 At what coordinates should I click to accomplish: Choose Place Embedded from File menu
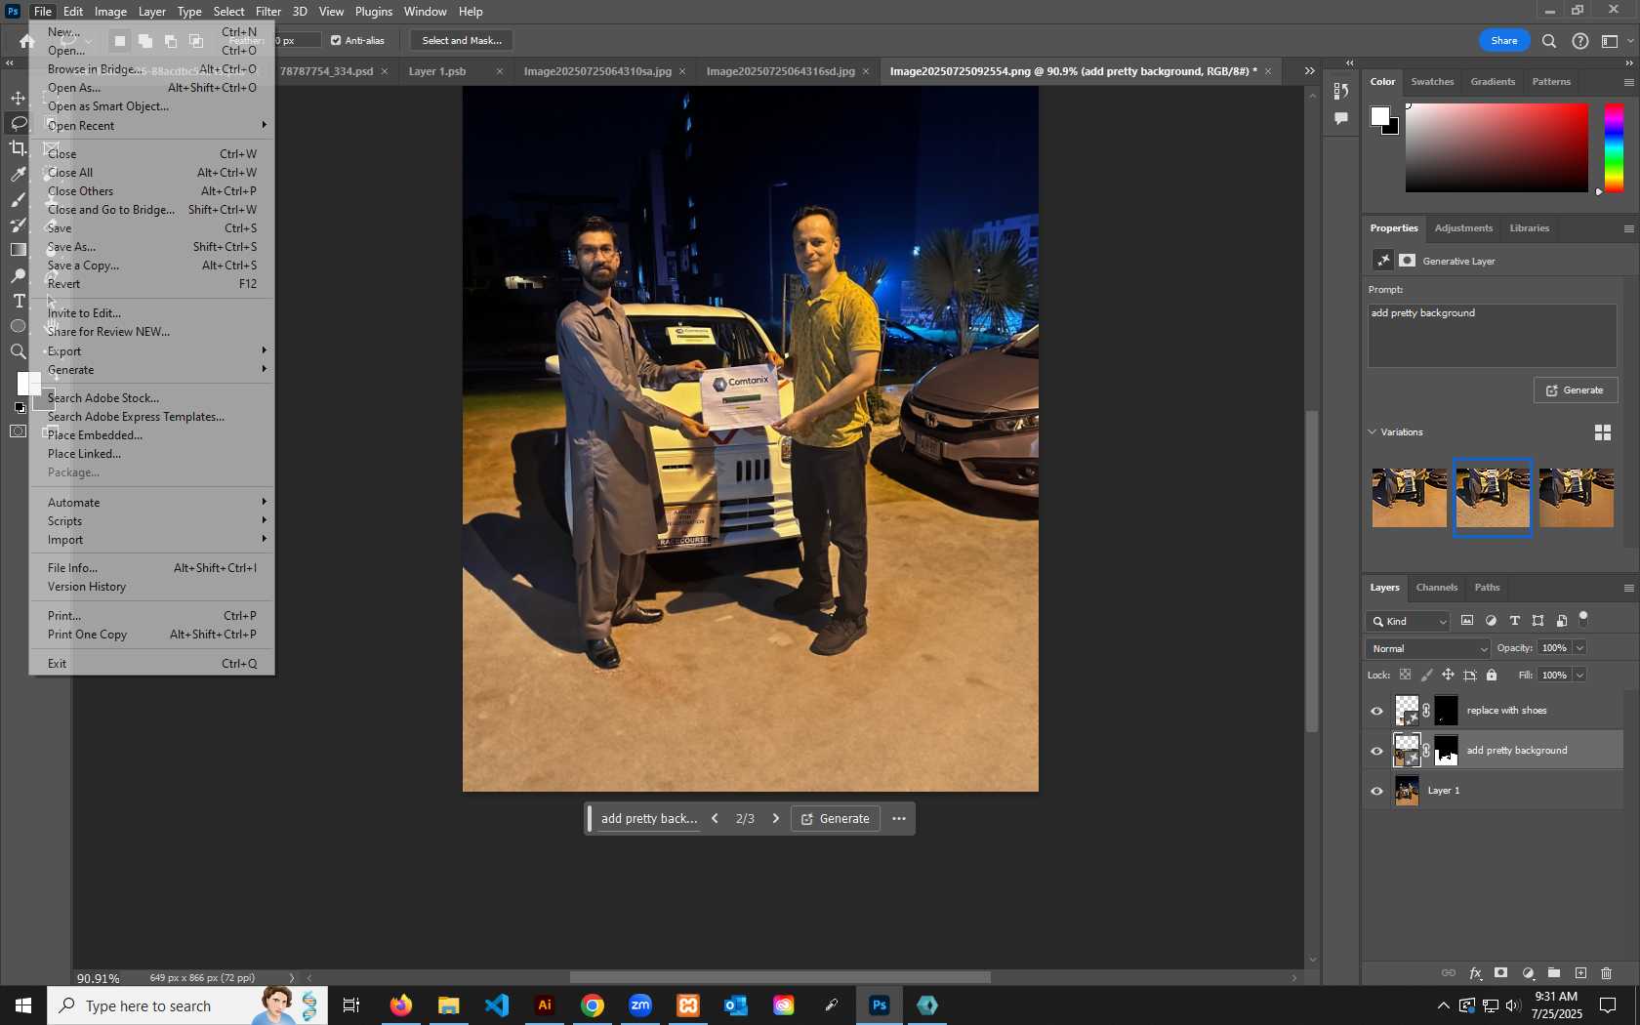coord(152,435)
